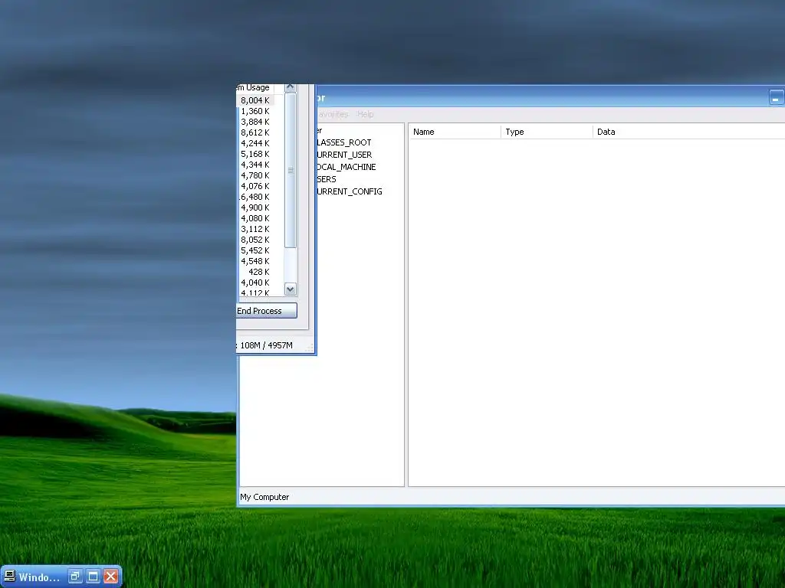Restore the minimized Windo... window
The height and width of the screenshot is (588, 785).
pos(75,577)
